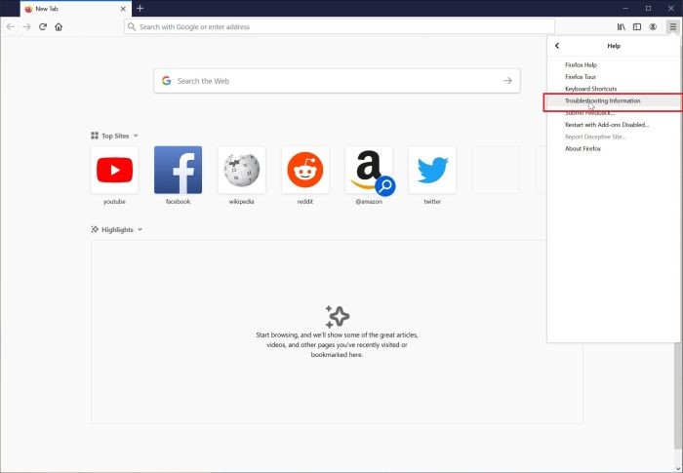The width and height of the screenshot is (683, 473).
Task: Expand the Highlights section dropdown
Action: (x=140, y=229)
